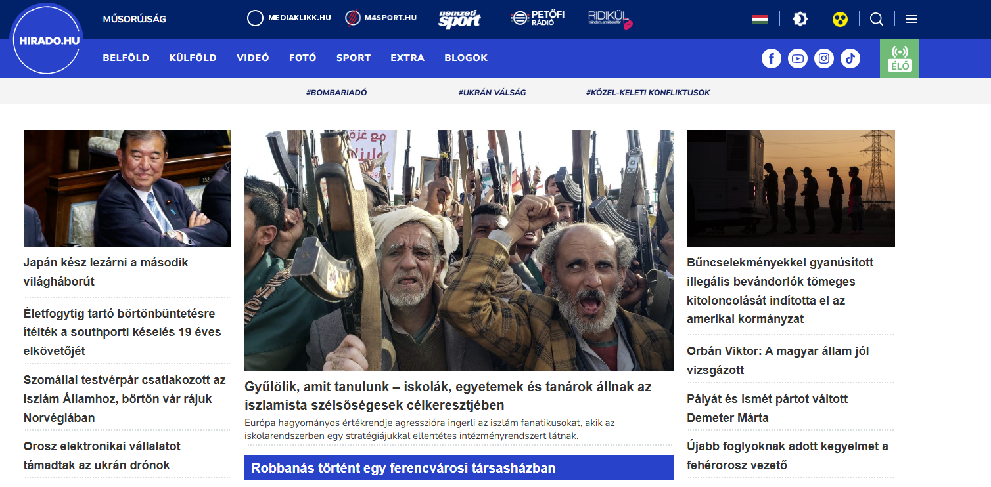Open the #Ukrán válság topic tag
The height and width of the screenshot is (487, 991).
tap(492, 93)
